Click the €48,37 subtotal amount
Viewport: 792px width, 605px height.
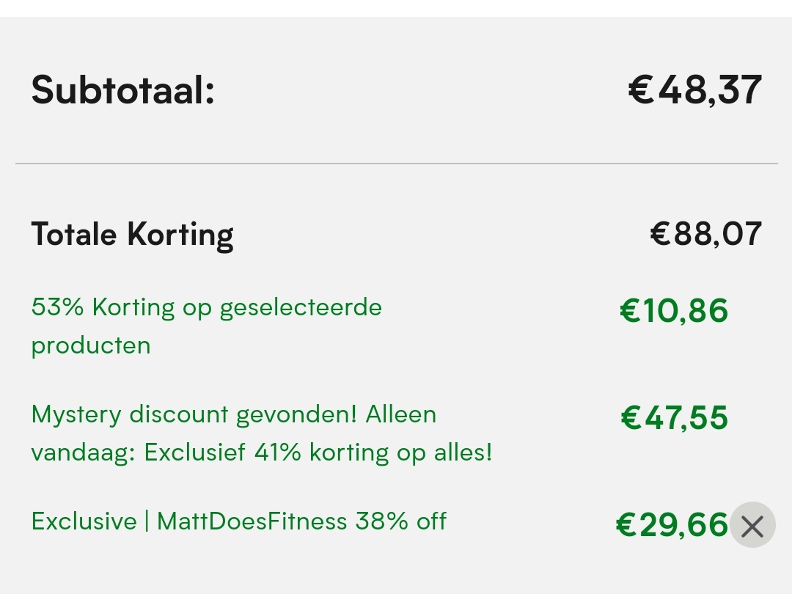694,90
